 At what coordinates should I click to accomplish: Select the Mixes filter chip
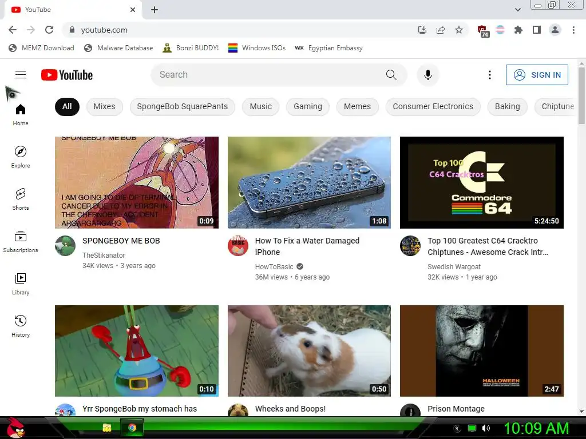[104, 106]
